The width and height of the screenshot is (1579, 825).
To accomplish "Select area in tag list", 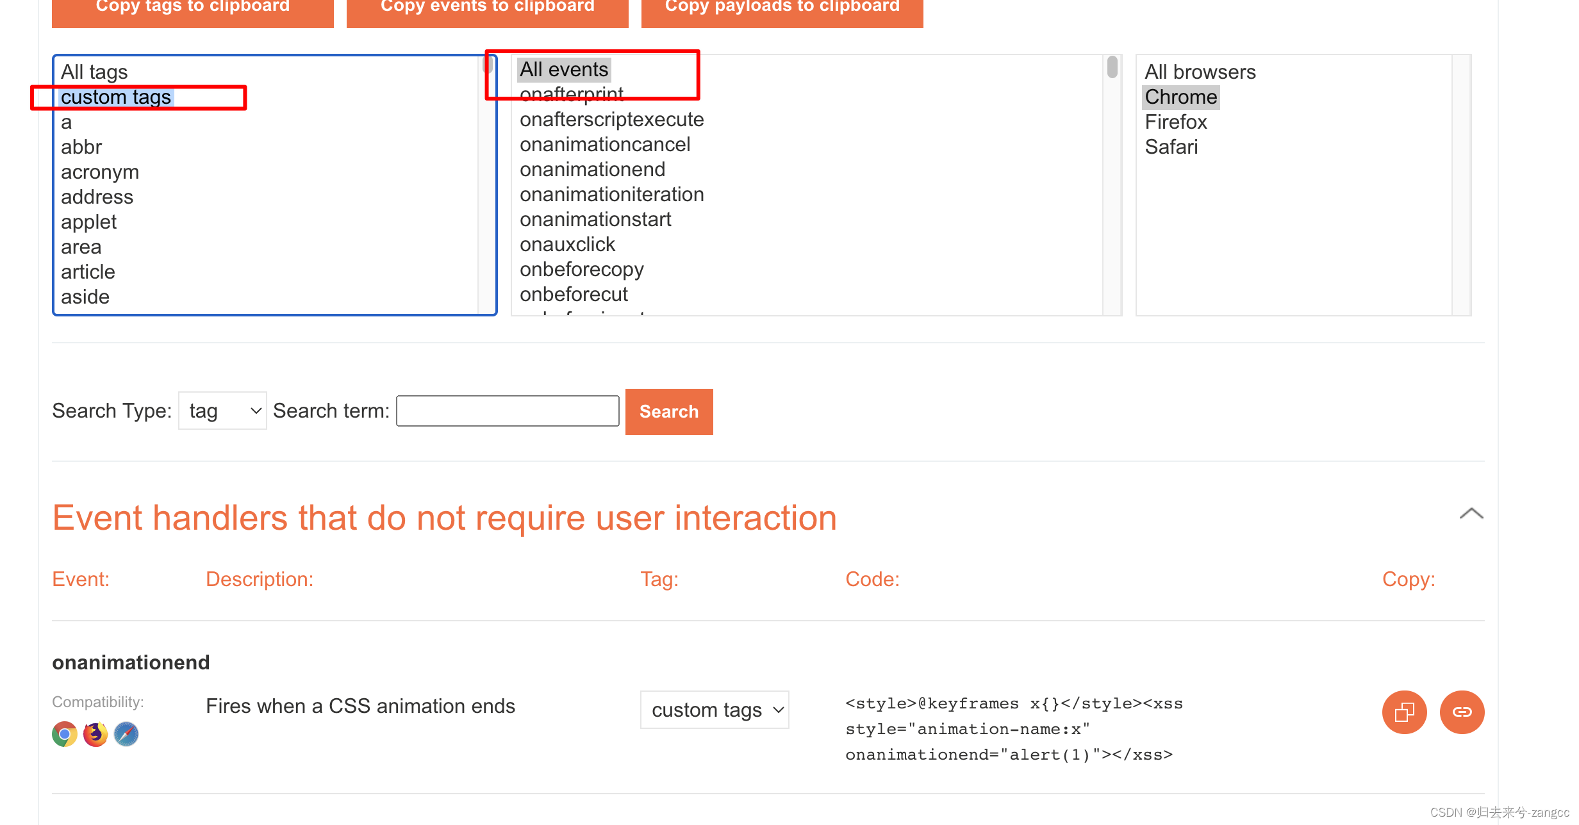I will [81, 247].
